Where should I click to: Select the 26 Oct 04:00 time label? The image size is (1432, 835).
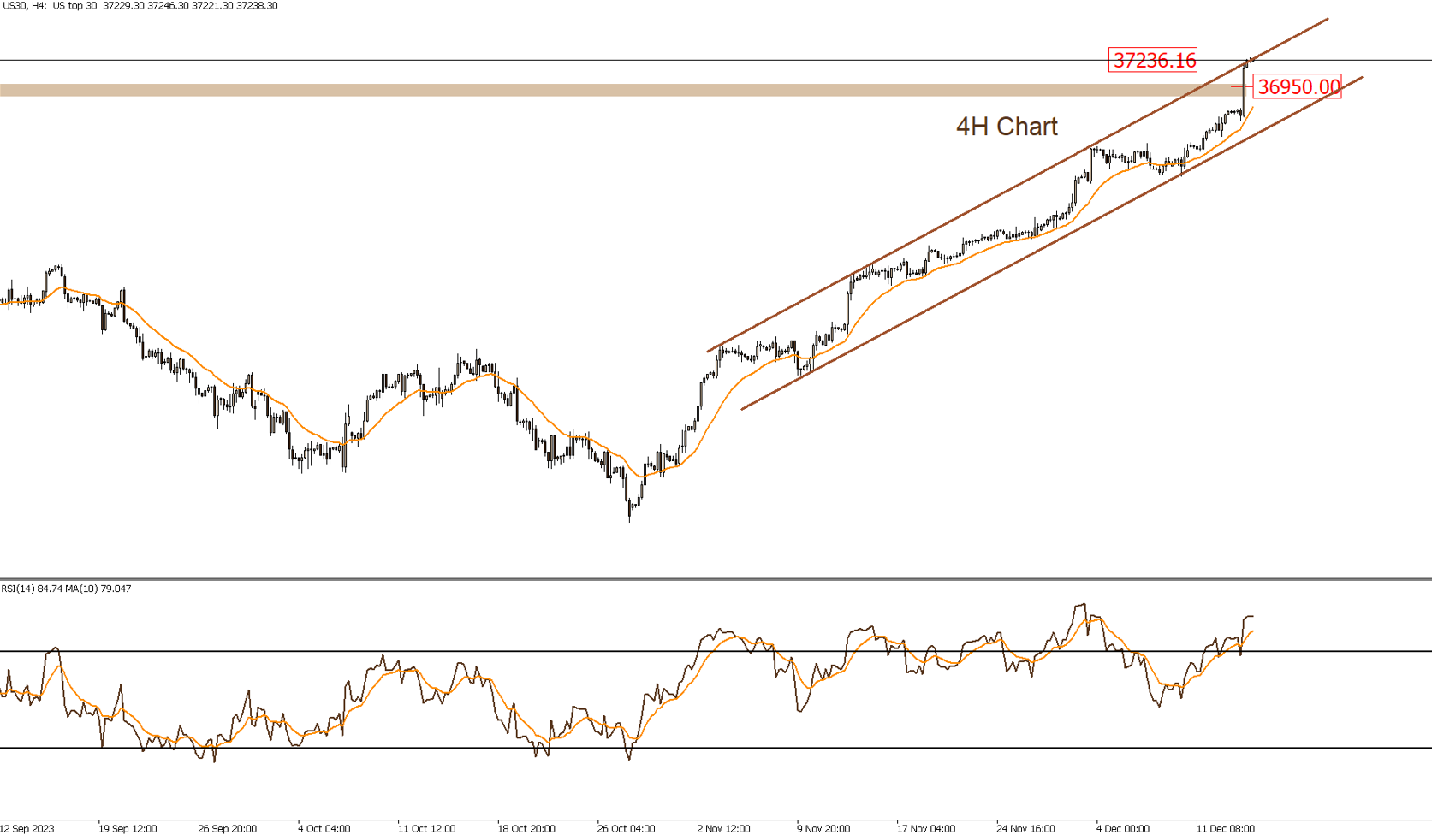click(627, 828)
